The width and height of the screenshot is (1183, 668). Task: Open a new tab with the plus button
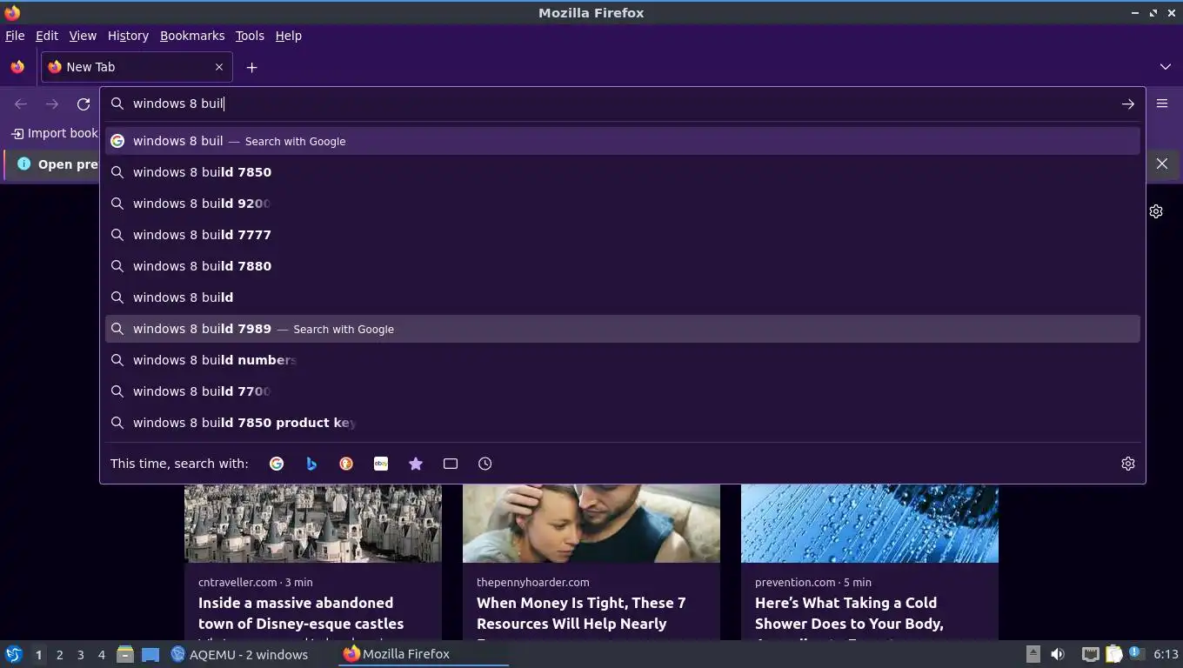pyautogui.click(x=251, y=67)
